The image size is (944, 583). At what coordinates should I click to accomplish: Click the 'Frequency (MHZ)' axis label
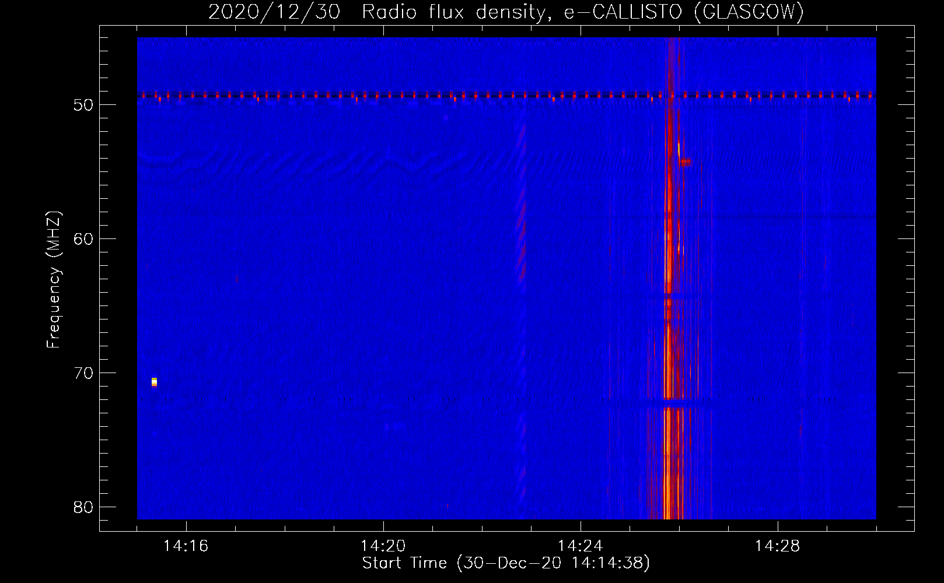click(x=54, y=280)
